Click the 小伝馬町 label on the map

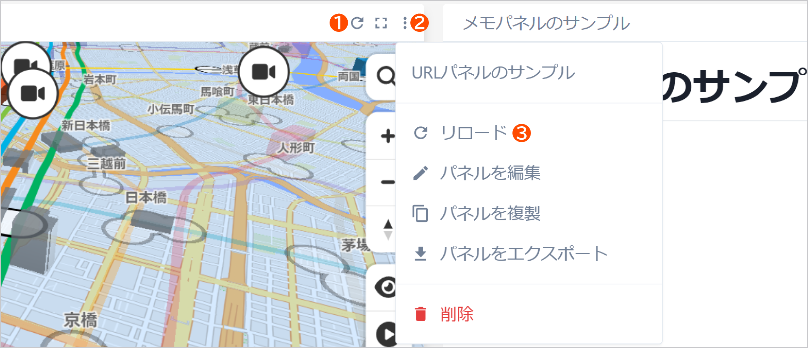pyautogui.click(x=171, y=109)
